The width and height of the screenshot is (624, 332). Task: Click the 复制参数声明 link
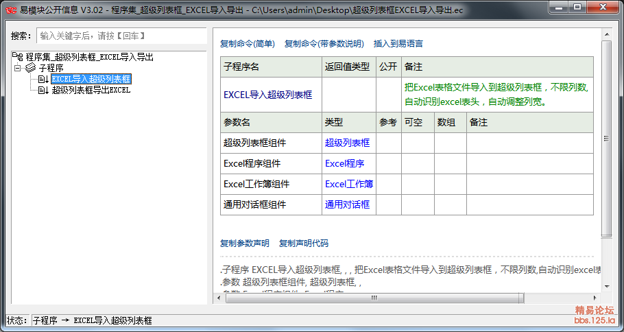coord(245,244)
